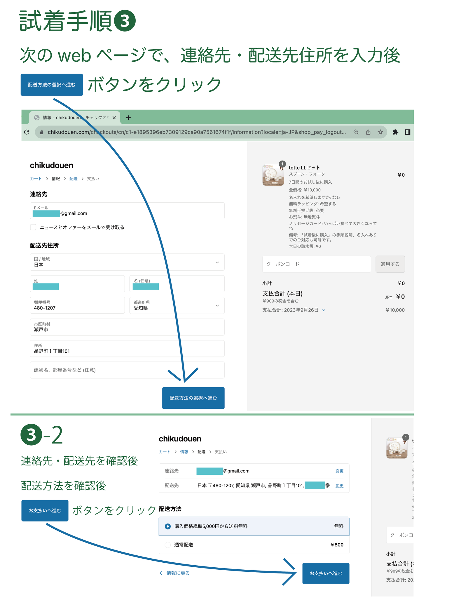The image size is (468, 598).
Task: Open the 都道府県 dropdown
Action: 177,305
